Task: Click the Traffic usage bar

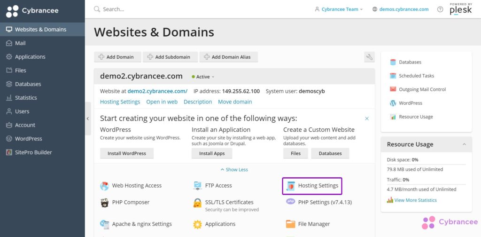Action: click(x=426, y=184)
